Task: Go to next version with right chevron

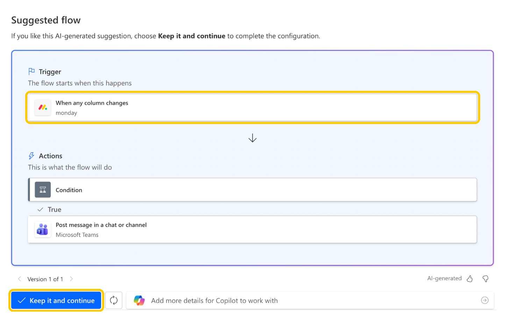Action: click(x=71, y=279)
